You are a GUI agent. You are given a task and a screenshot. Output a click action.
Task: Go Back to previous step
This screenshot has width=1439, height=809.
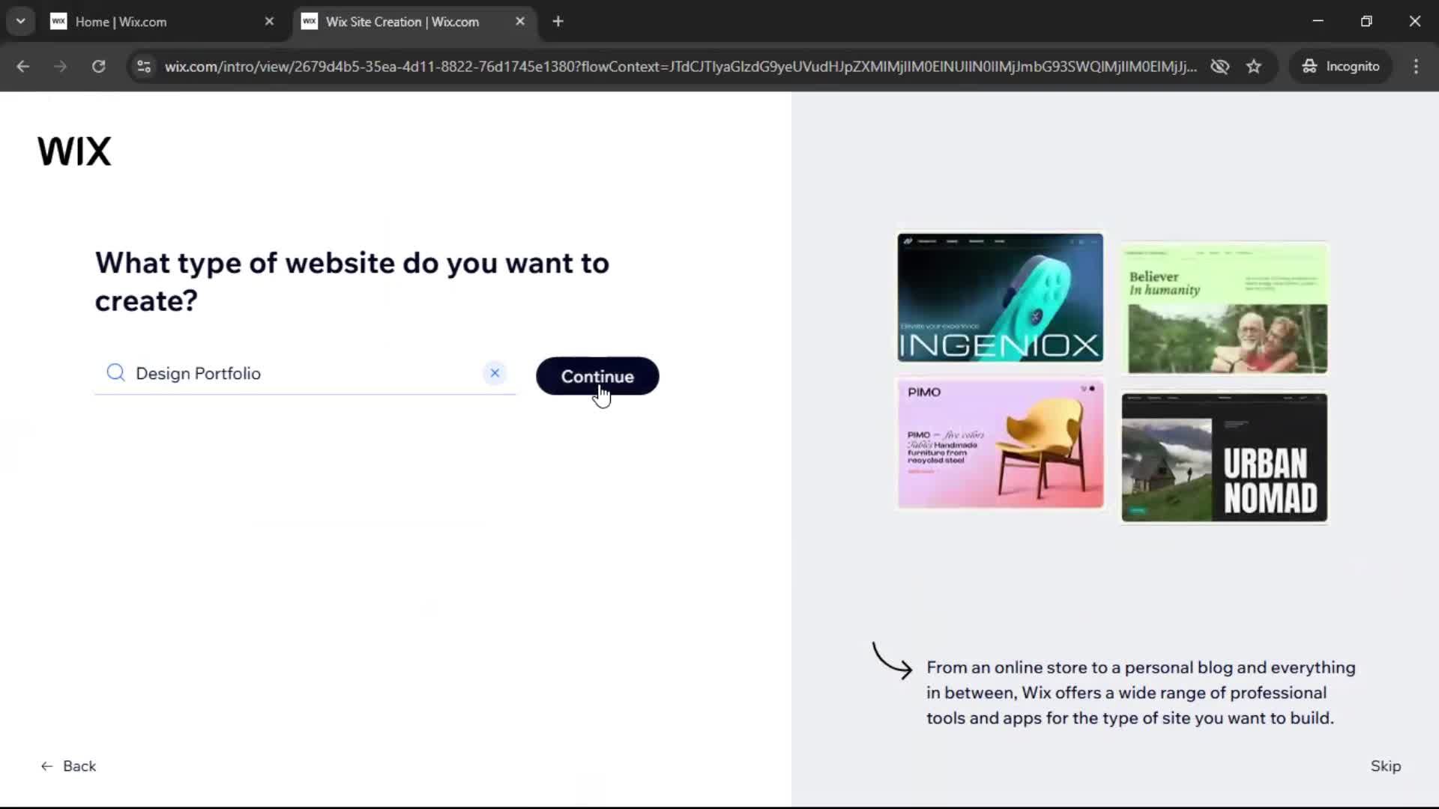[x=68, y=766]
